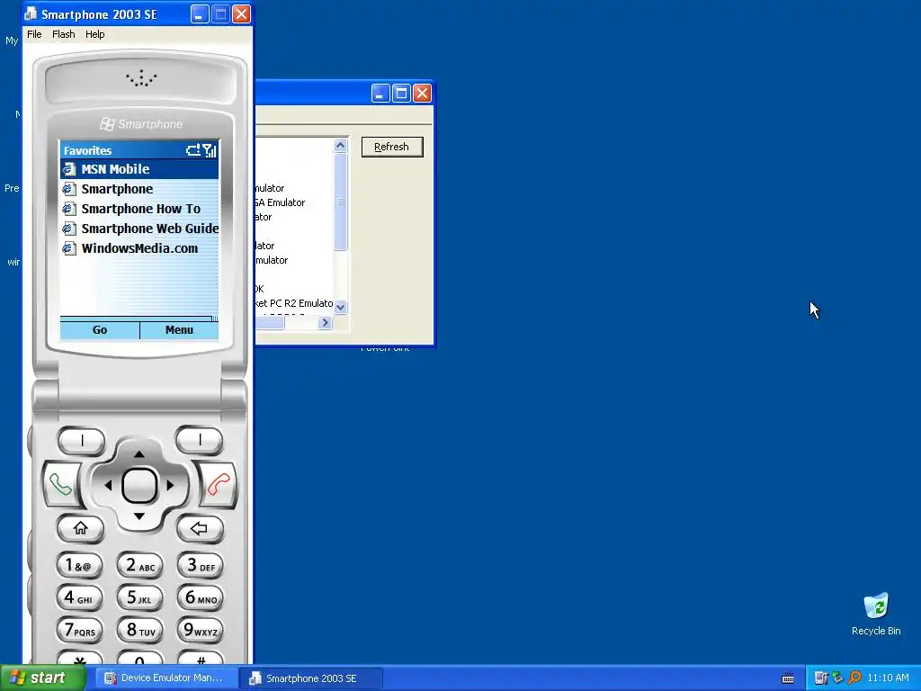
Task: Tap the Menu softkey on phone screen
Action: [x=179, y=330]
